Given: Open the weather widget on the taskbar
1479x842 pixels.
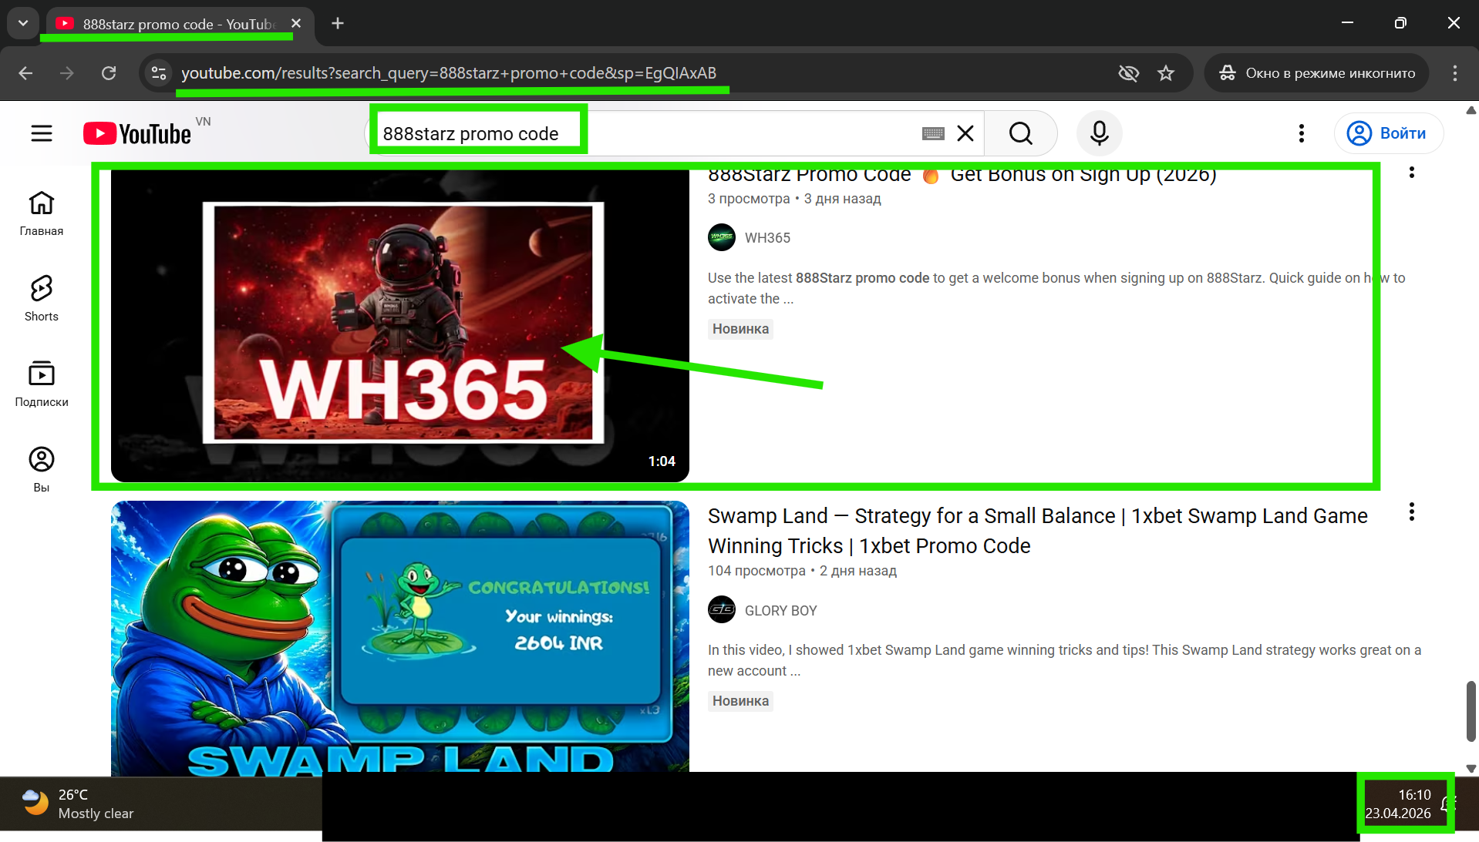Looking at the screenshot, I should [x=77, y=803].
